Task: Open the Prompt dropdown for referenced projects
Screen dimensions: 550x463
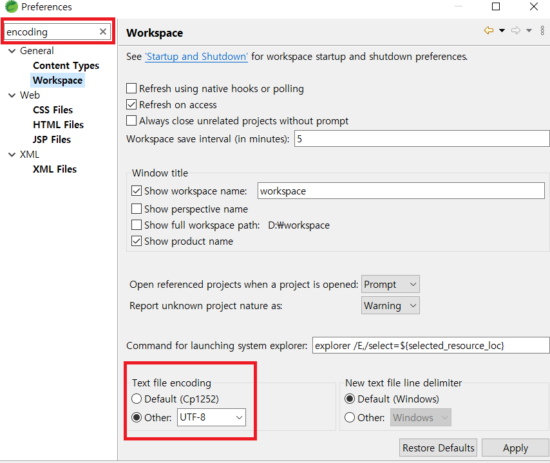Action: [390, 284]
